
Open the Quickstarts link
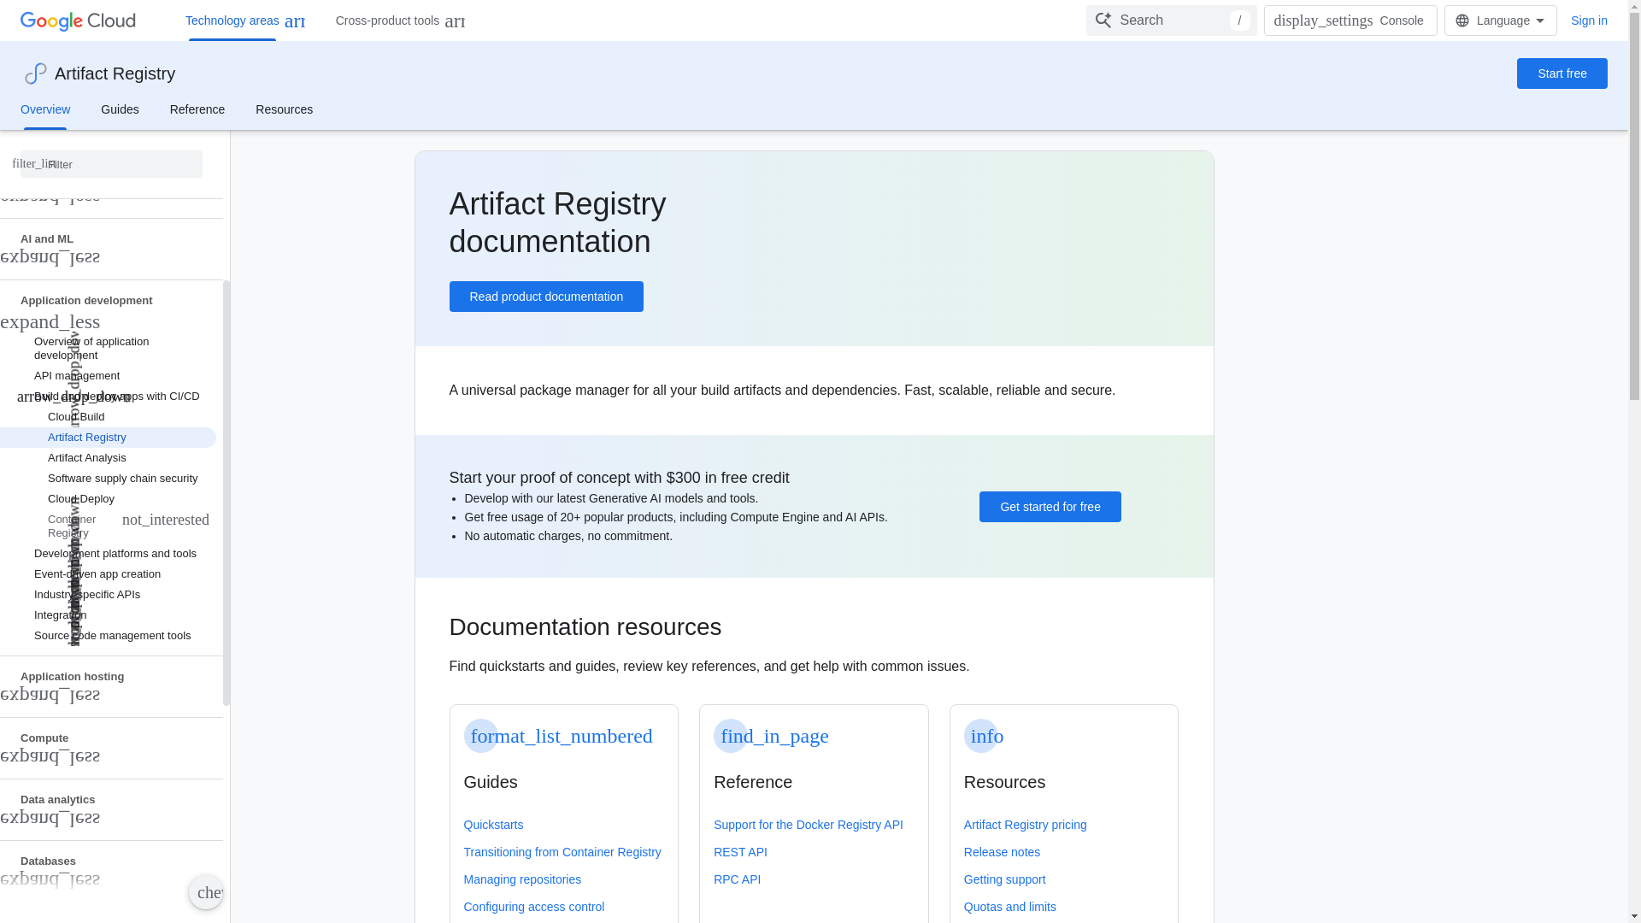click(x=493, y=825)
